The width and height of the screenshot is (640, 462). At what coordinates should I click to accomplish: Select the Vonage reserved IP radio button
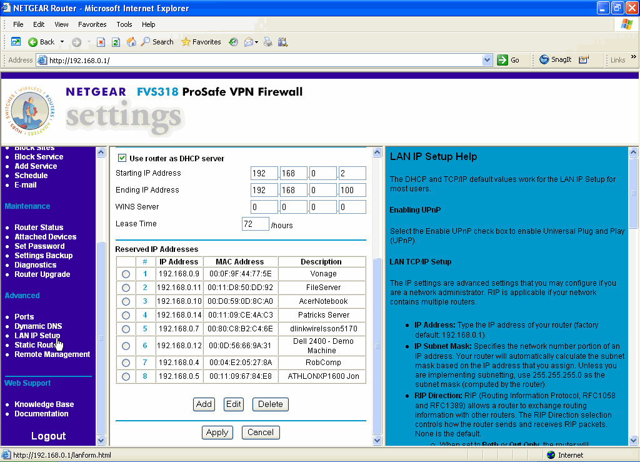coord(126,274)
